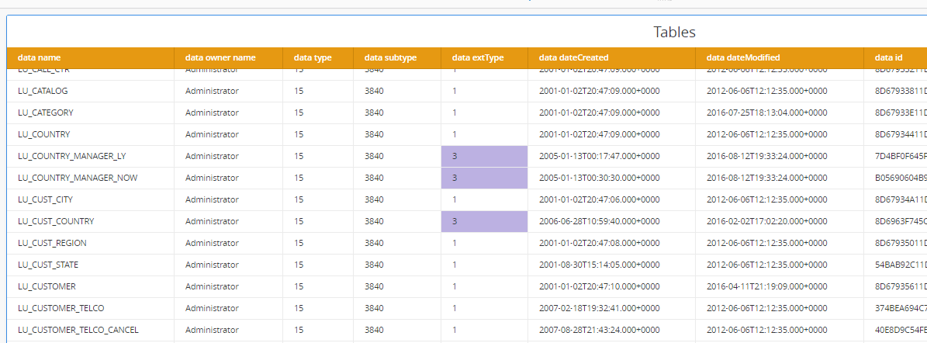Click the data owner name column header

pyautogui.click(x=220, y=57)
